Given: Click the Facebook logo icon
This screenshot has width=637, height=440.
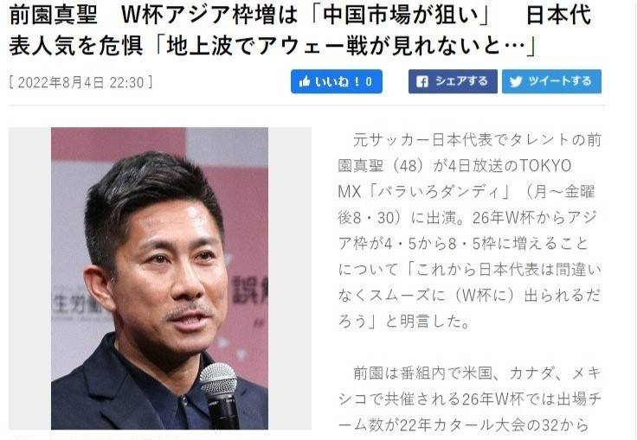Looking at the screenshot, I should (422, 81).
